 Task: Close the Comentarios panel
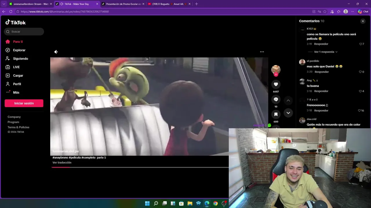[363, 21]
